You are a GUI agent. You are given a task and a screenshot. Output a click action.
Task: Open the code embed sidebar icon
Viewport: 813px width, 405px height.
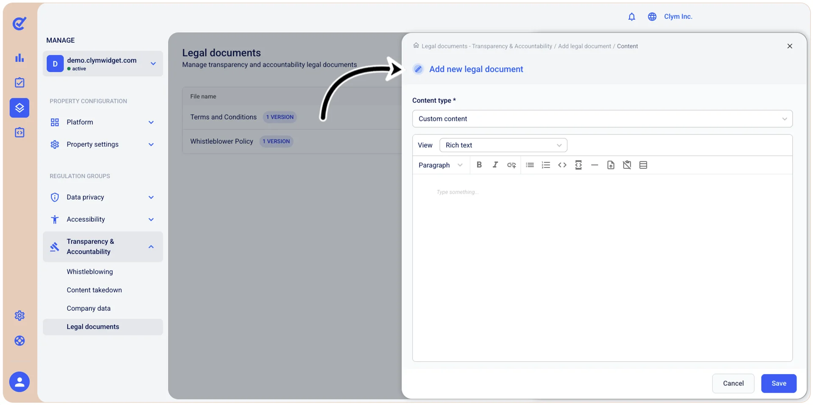click(x=20, y=132)
